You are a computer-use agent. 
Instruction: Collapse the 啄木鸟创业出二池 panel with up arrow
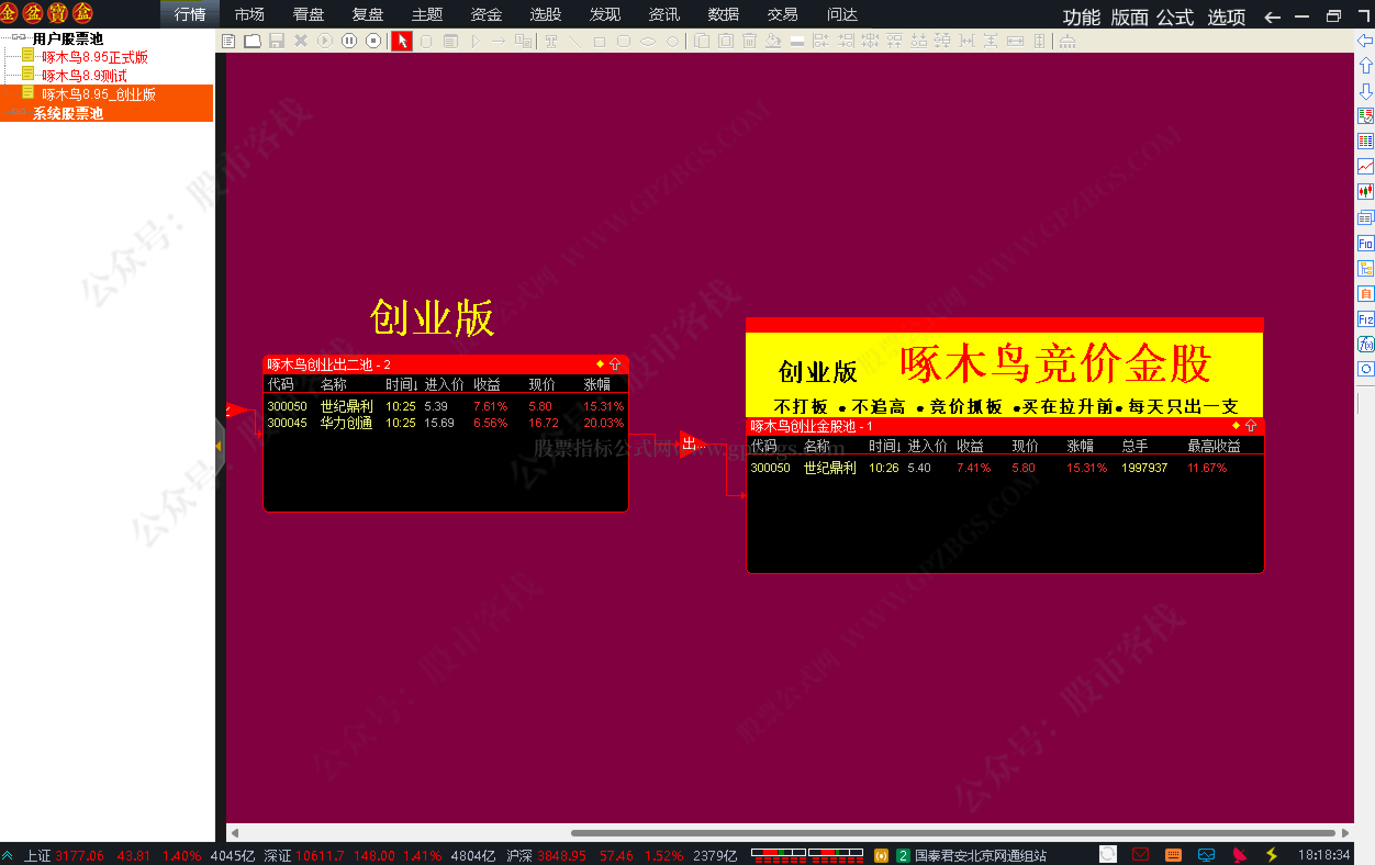615,364
